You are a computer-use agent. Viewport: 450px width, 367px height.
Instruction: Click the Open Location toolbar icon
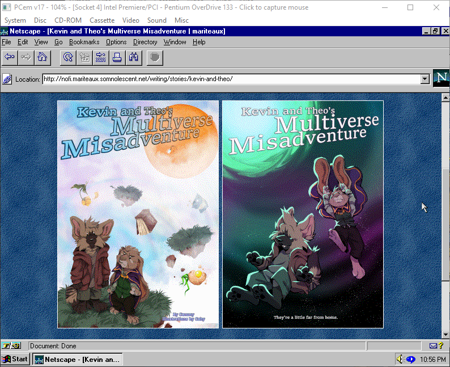(101, 57)
